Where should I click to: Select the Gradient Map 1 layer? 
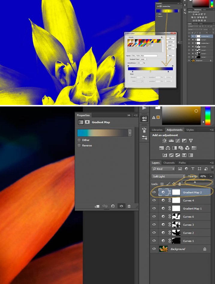pyautogui.click(x=192, y=208)
